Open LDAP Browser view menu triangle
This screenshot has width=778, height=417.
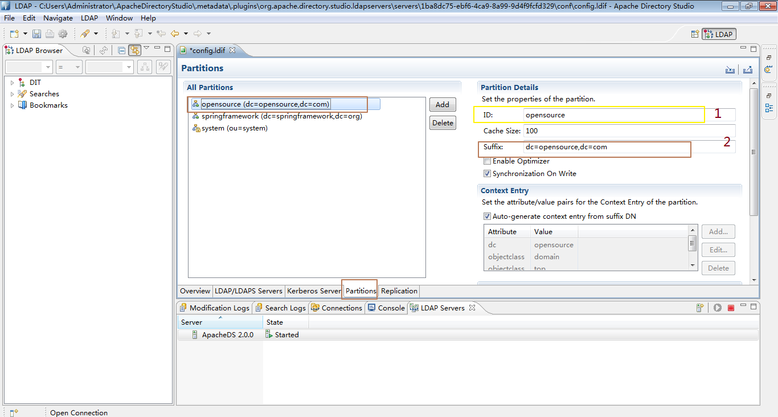coord(146,48)
